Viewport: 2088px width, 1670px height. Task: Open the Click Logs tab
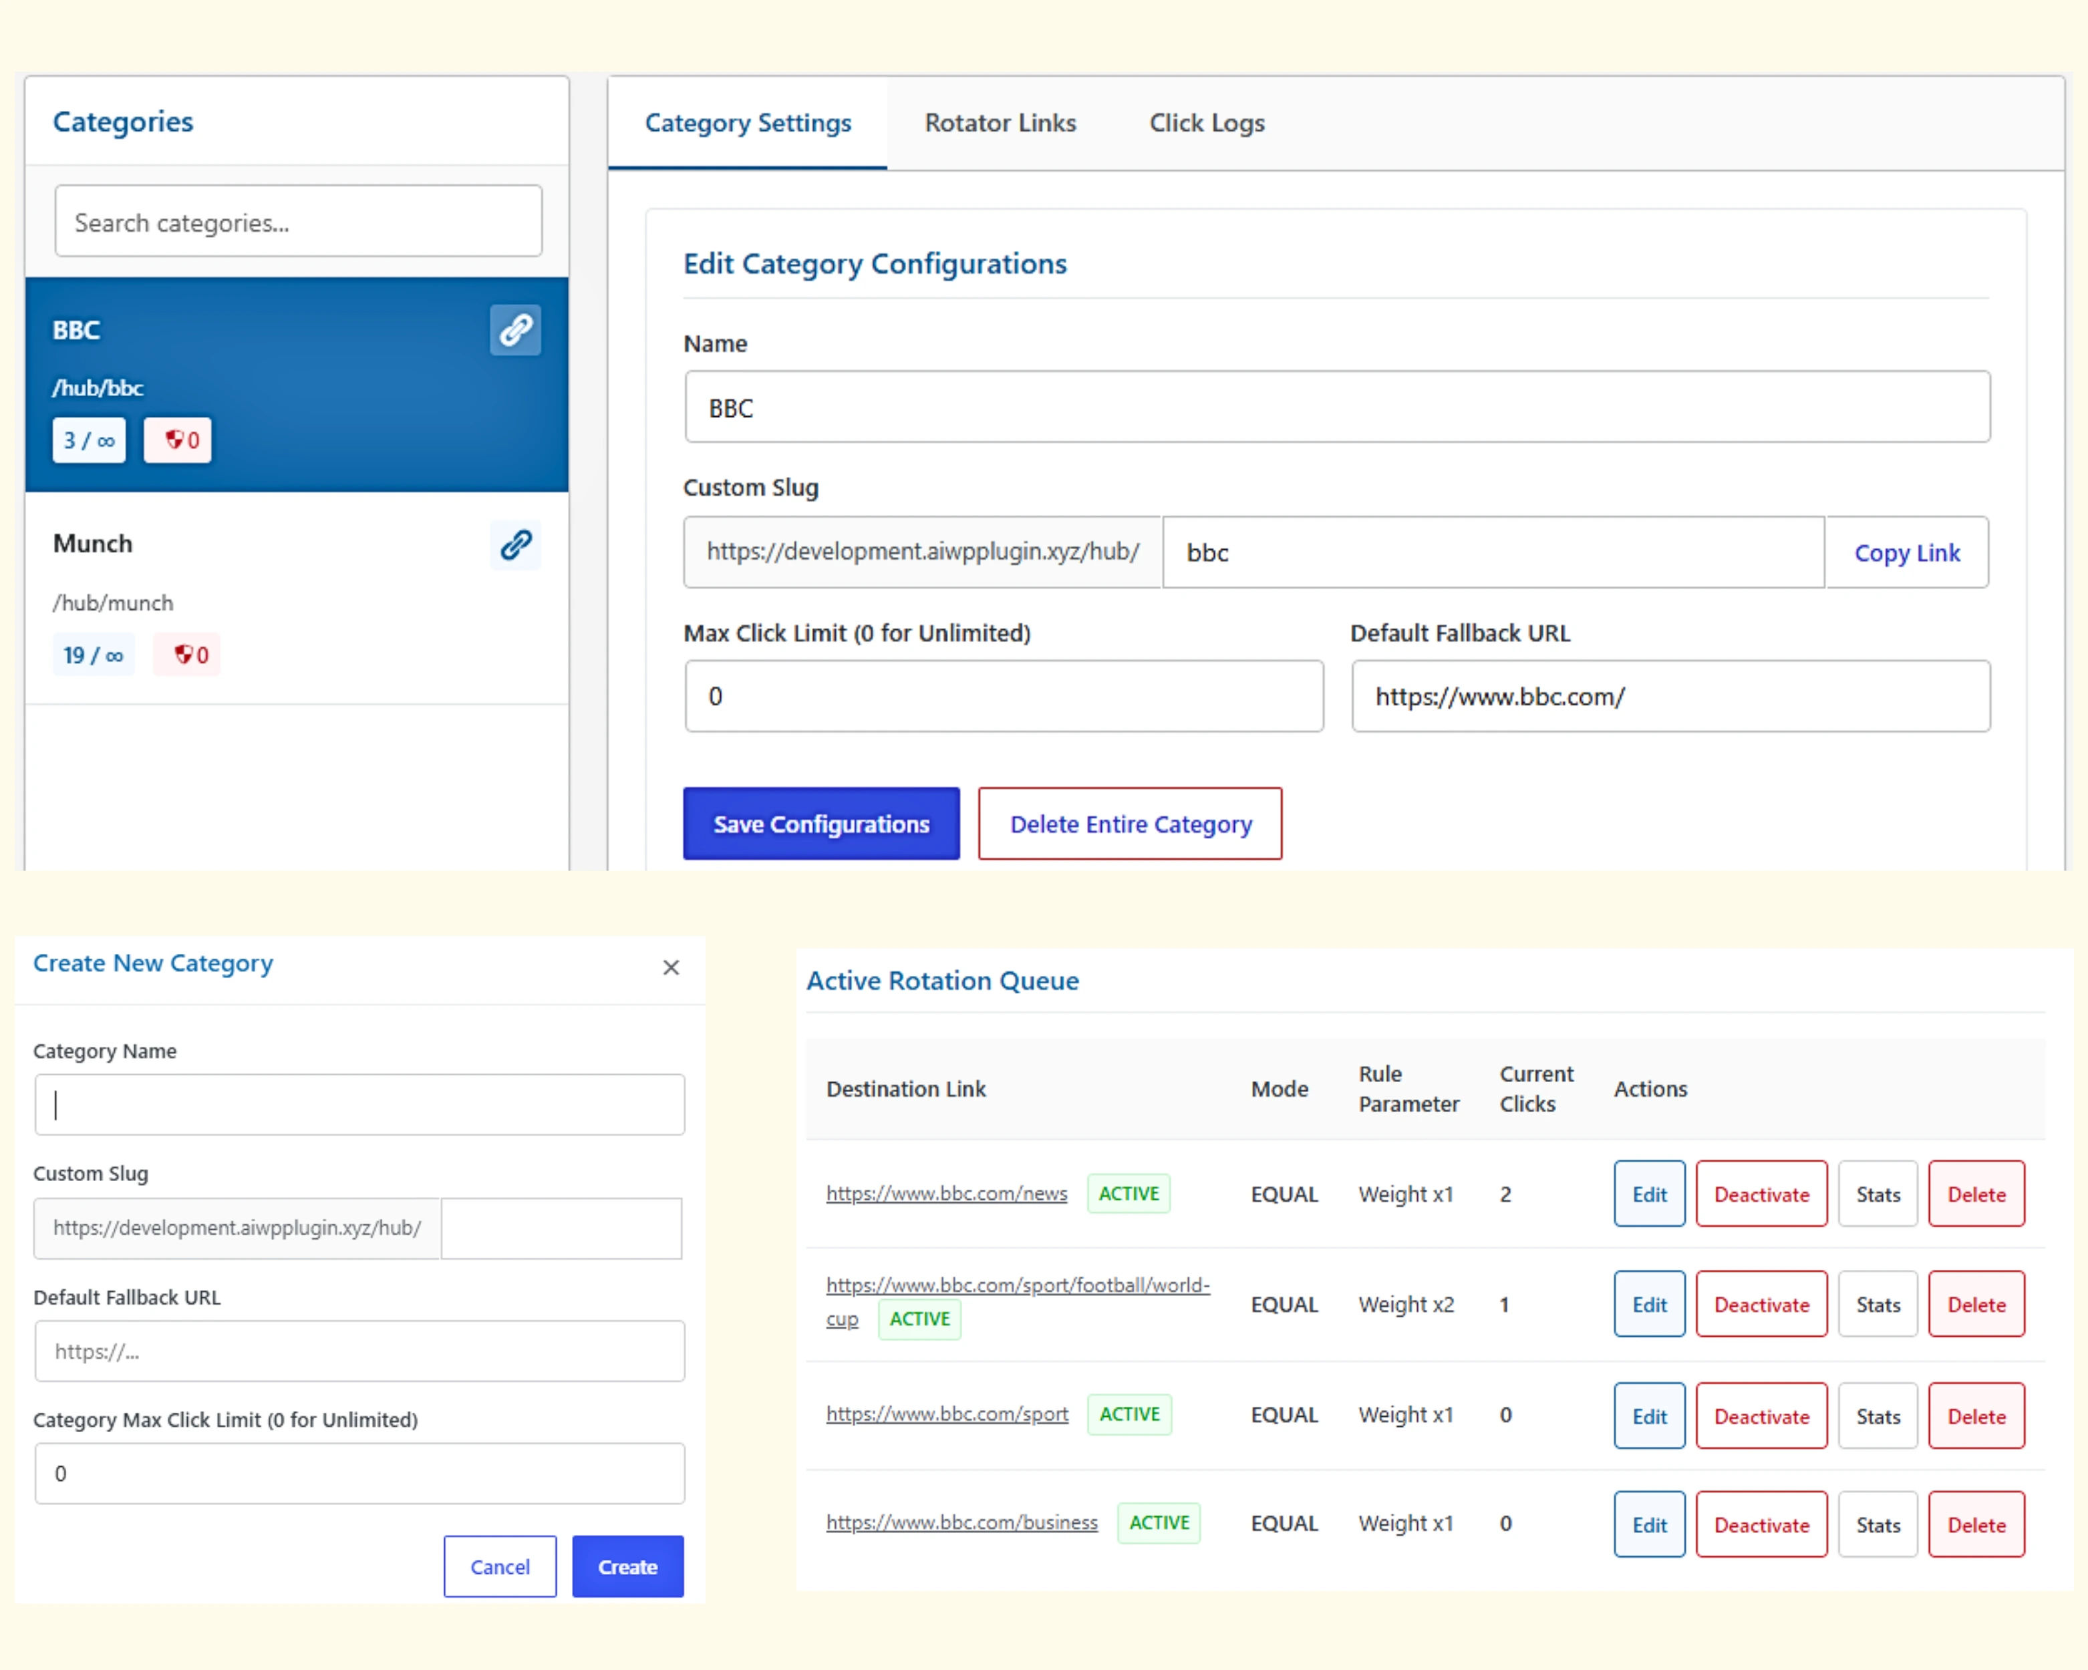1207,123
